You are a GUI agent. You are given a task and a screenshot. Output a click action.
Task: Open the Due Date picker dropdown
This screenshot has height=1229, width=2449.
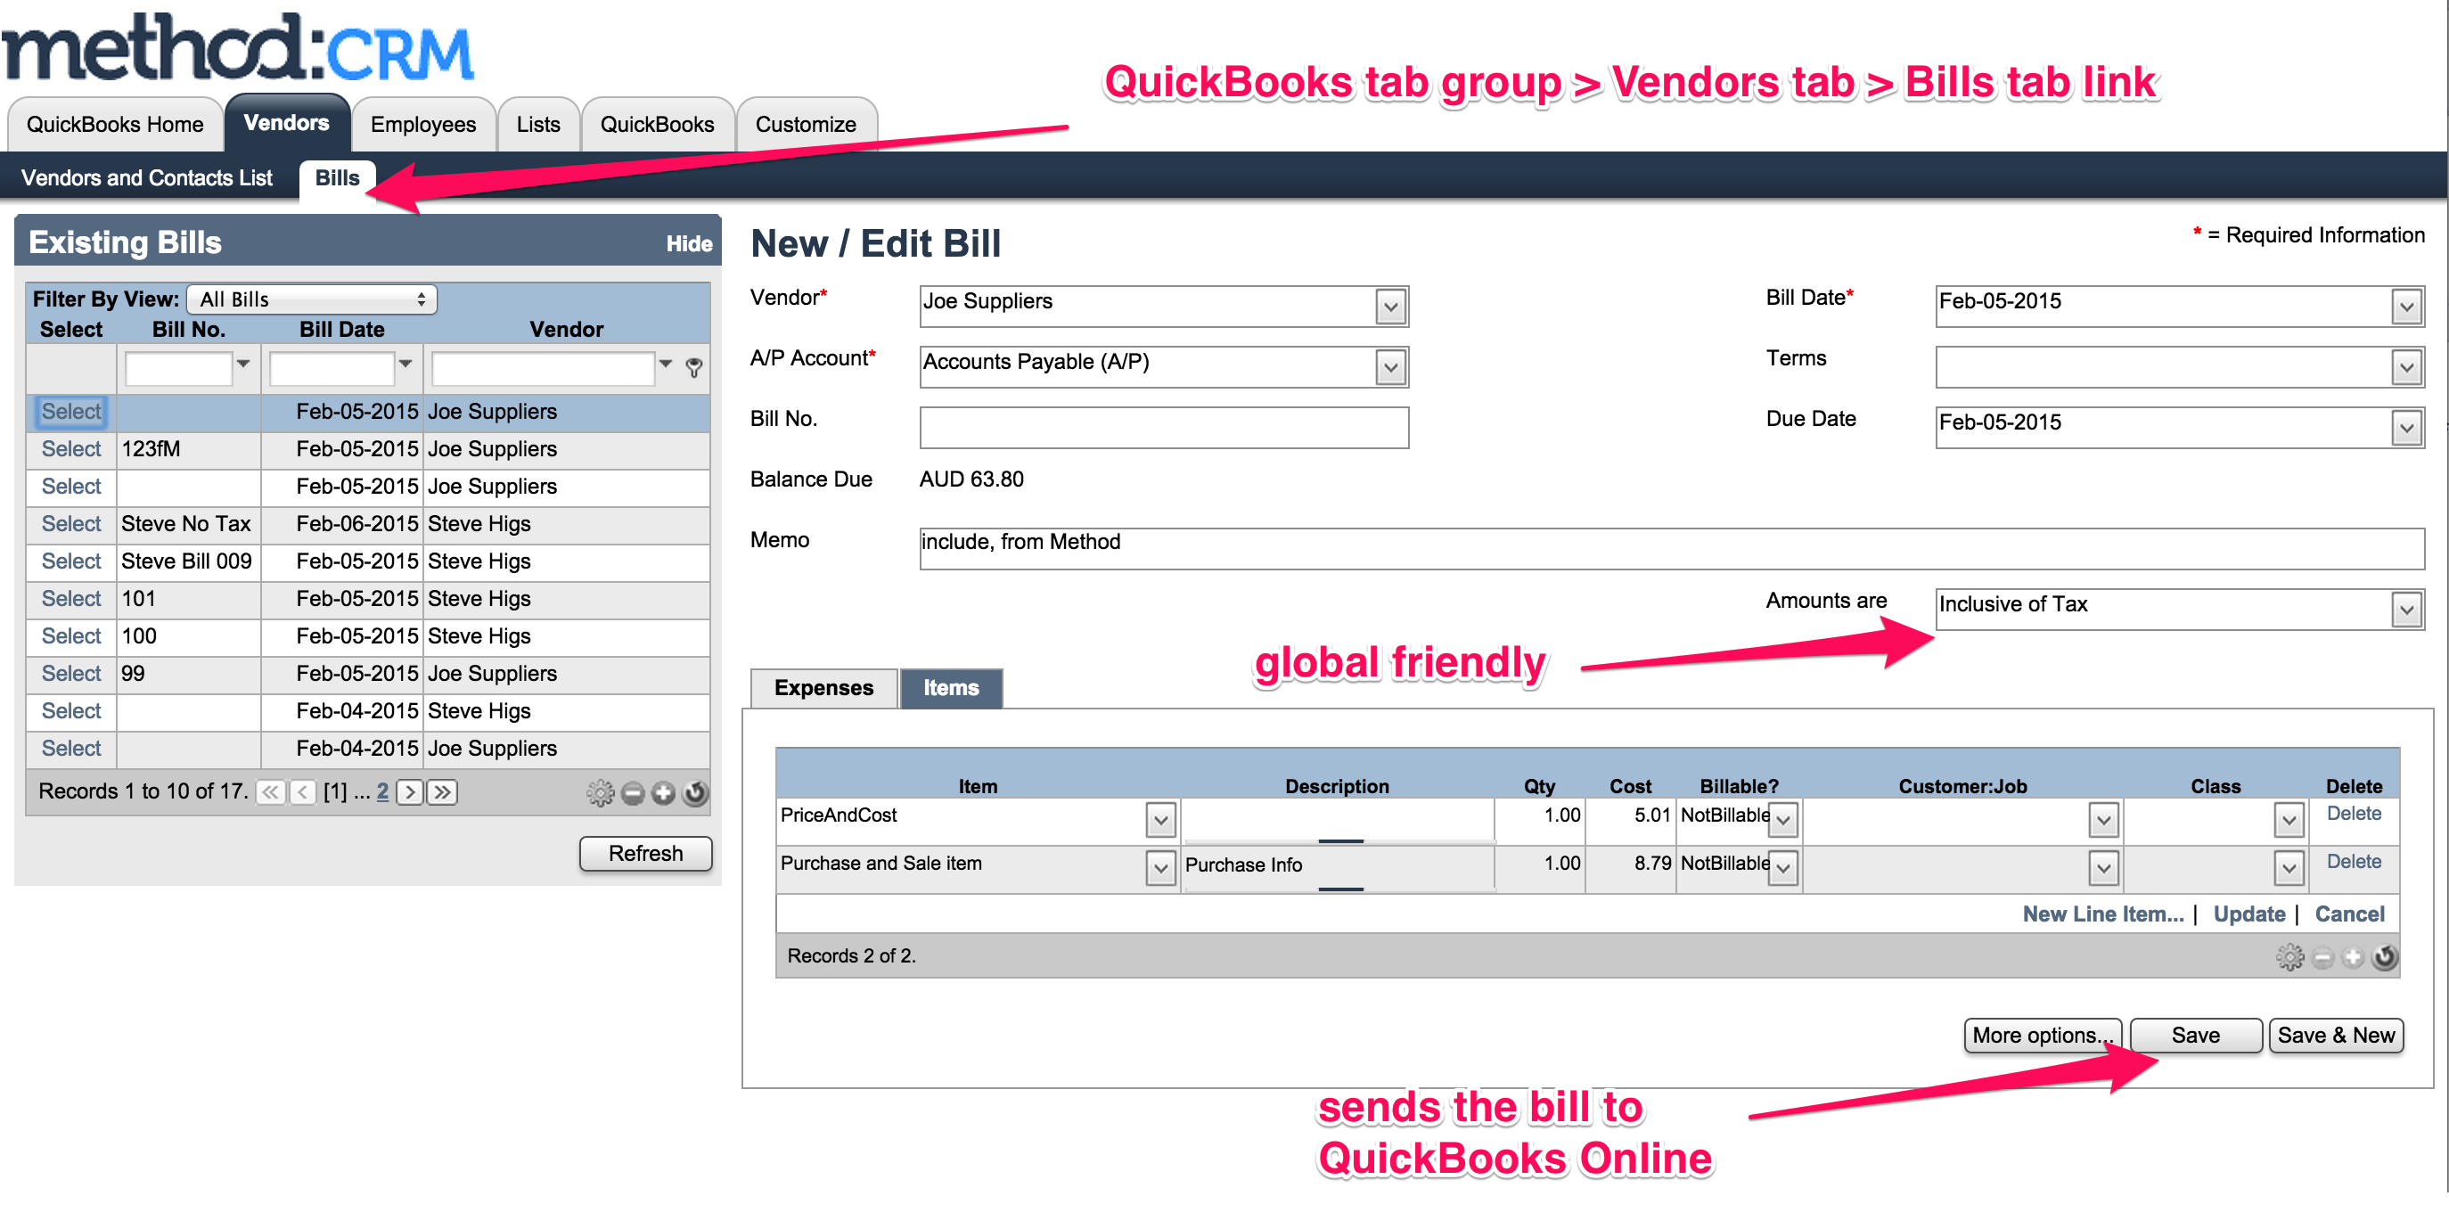(2406, 429)
